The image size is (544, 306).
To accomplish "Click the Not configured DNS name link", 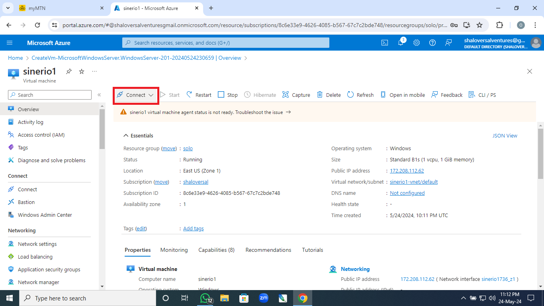I will tap(407, 193).
